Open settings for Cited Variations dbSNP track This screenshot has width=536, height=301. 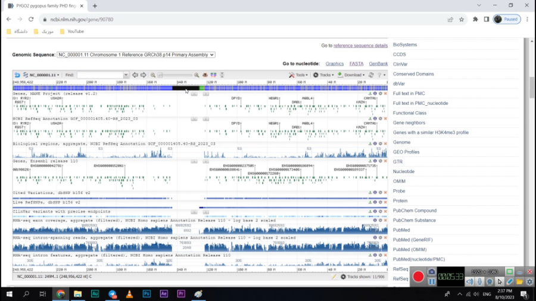pos(380,193)
